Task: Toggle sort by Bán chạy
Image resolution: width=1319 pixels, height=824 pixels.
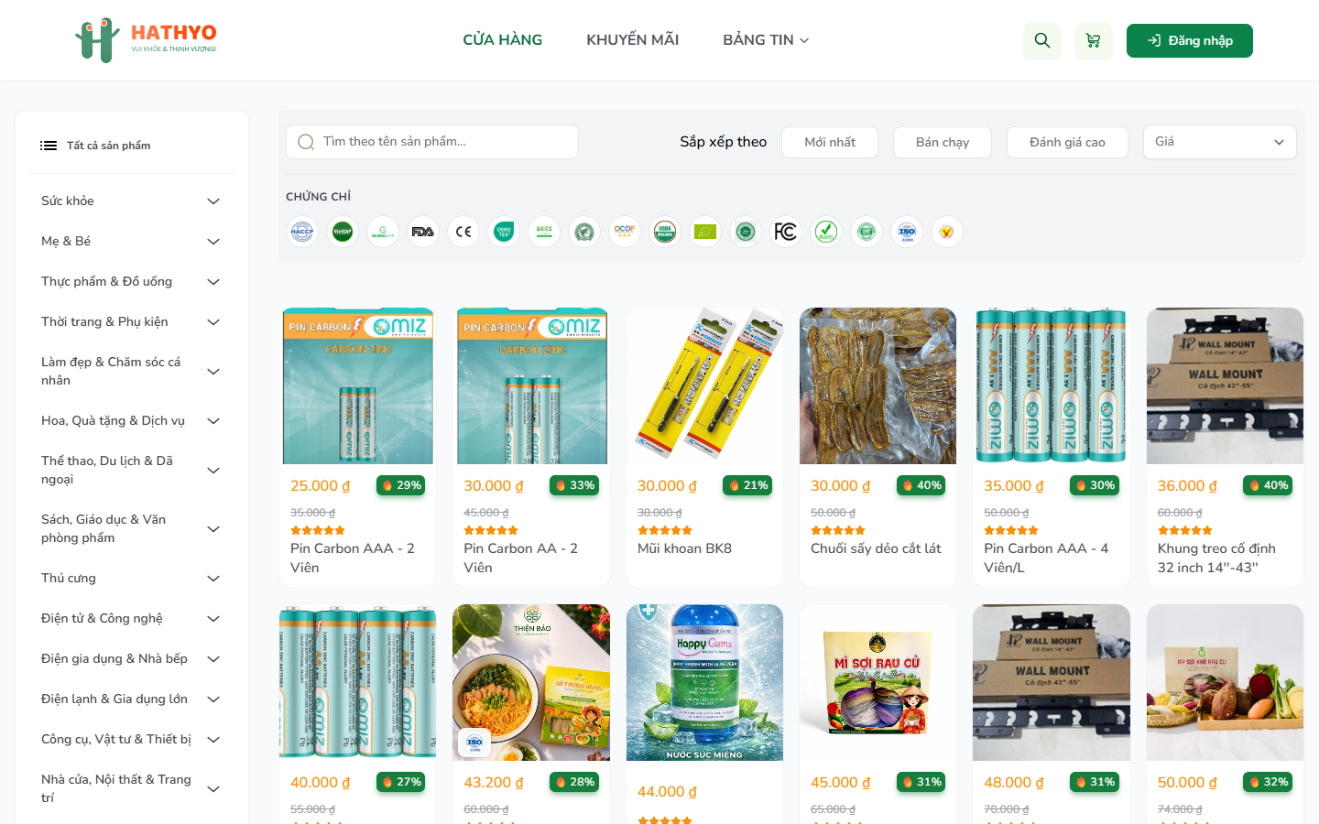Action: [943, 142]
